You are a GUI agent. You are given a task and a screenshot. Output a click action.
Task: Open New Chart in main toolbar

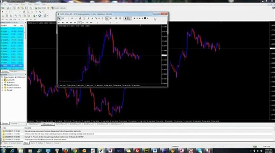(x=3, y=8)
